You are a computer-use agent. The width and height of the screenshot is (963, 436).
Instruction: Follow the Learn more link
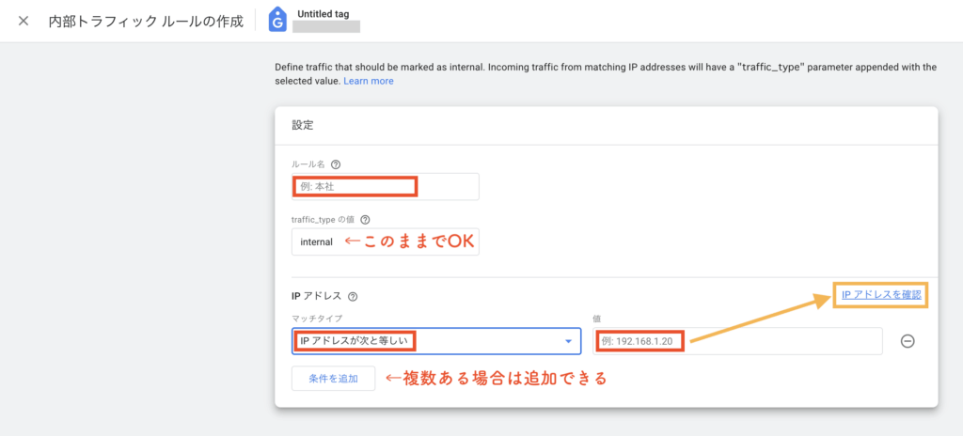369,82
